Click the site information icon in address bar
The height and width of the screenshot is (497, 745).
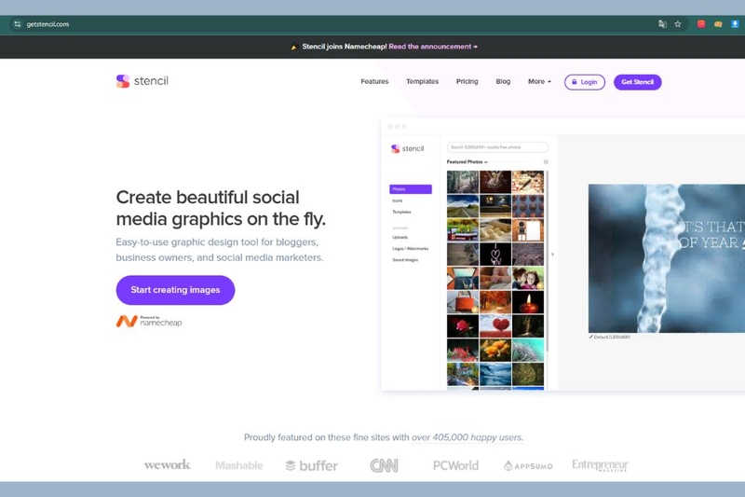point(17,24)
